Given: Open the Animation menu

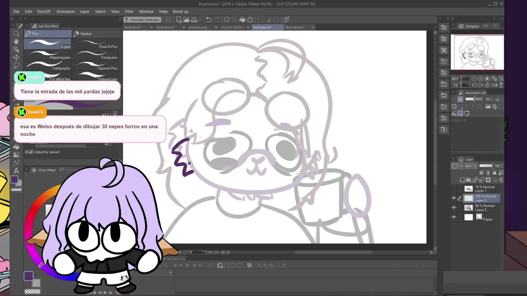Looking at the screenshot, I should 65,12.
